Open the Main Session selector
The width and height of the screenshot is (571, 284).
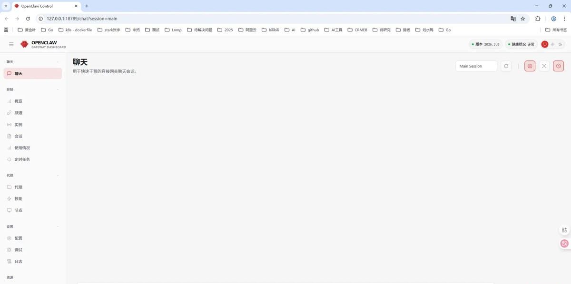476,66
